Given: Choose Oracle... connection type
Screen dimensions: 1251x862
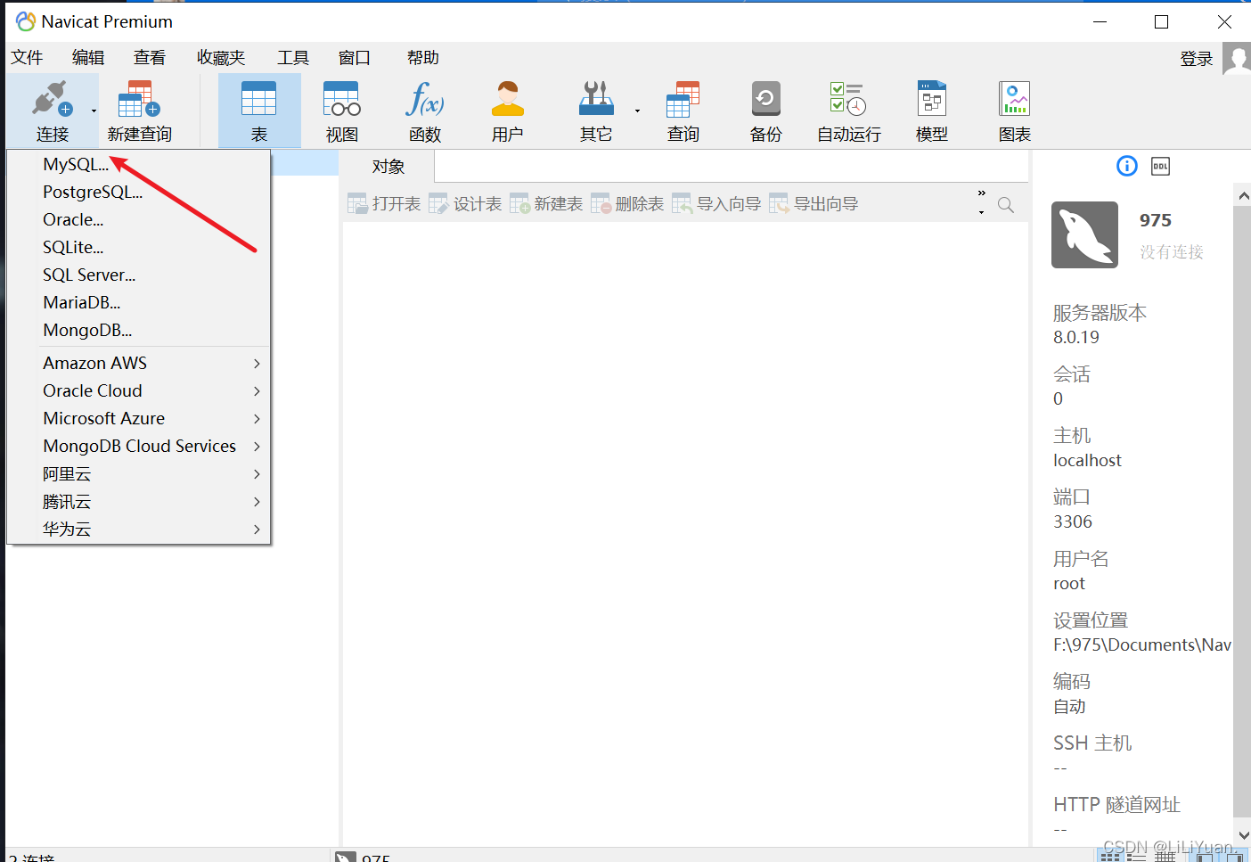Looking at the screenshot, I should 73,219.
